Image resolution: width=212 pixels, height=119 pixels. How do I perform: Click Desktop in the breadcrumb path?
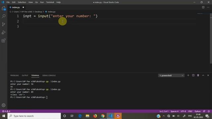38,12
